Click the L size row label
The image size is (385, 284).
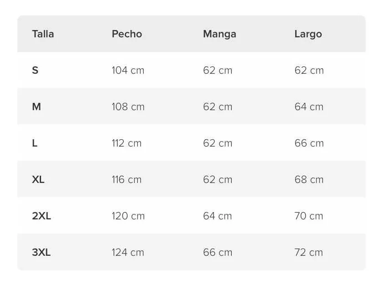click(35, 143)
